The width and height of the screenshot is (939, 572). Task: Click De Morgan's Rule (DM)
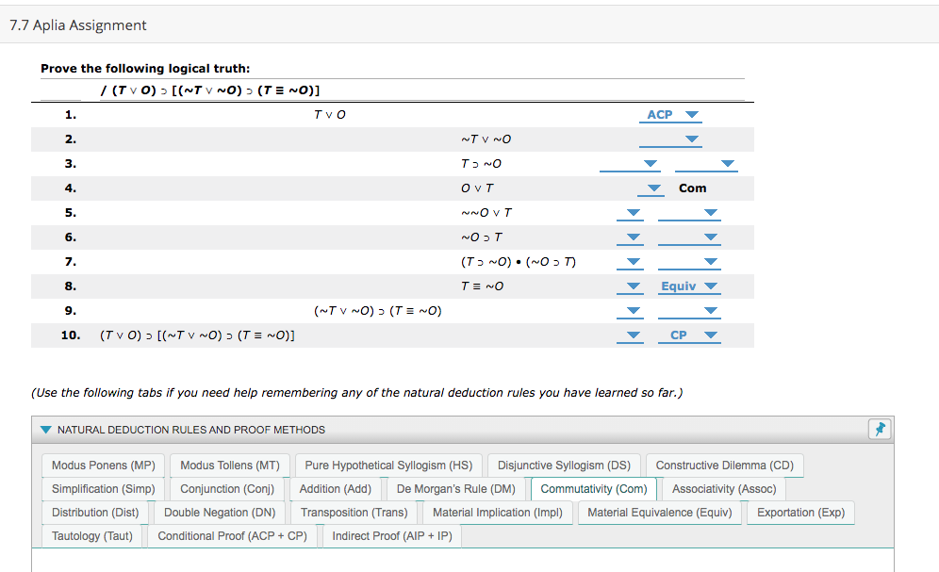(455, 489)
